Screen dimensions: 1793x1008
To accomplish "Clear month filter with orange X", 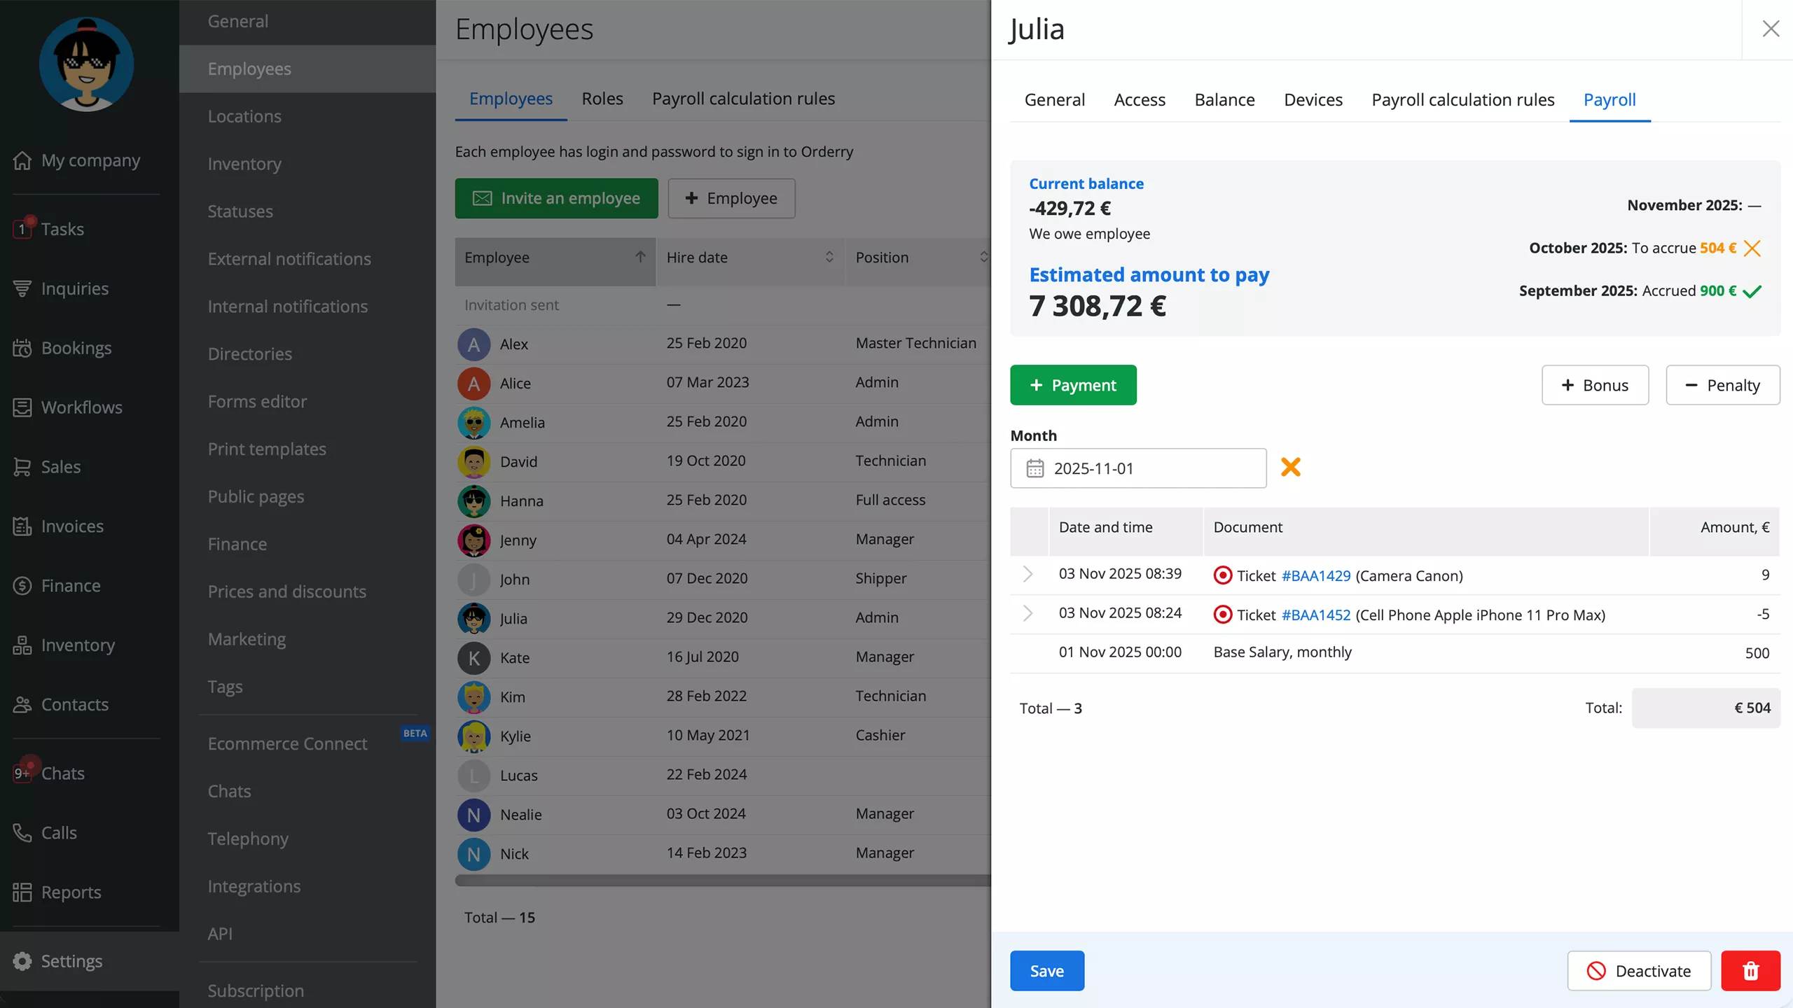I will pyautogui.click(x=1290, y=467).
